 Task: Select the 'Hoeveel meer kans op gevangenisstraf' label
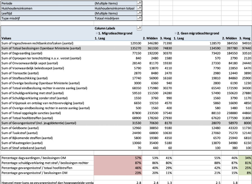pyautogui.click(x=47, y=182)
